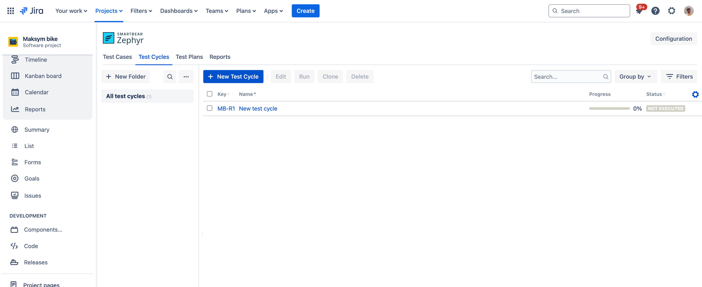Click the user profile avatar

coord(689,11)
